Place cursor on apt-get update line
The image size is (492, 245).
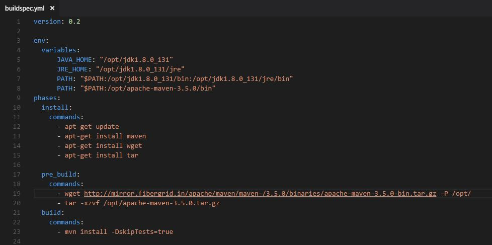[x=88, y=127]
